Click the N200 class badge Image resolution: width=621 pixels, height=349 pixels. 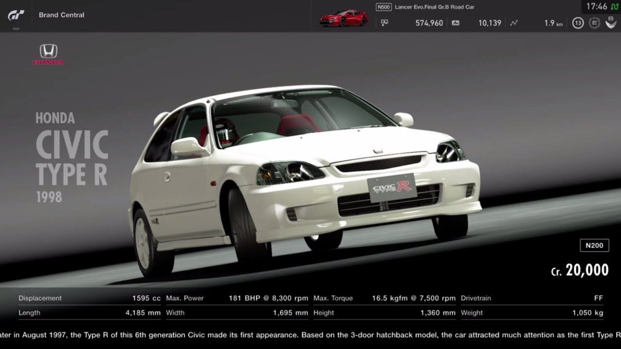594,245
